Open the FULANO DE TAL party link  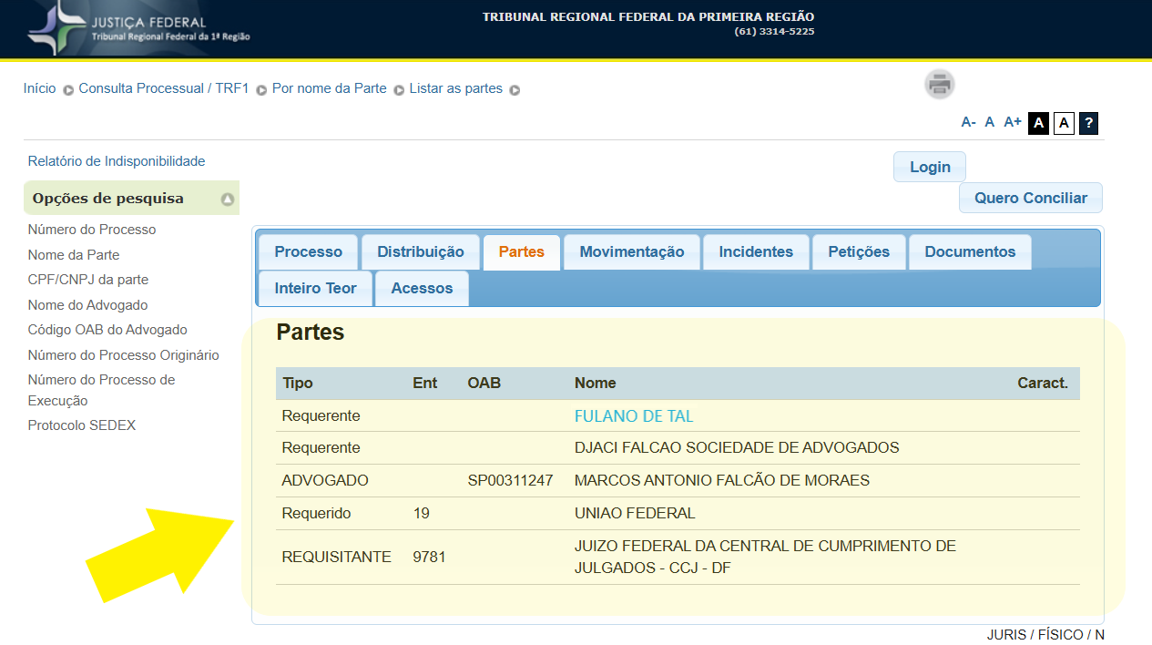point(634,416)
